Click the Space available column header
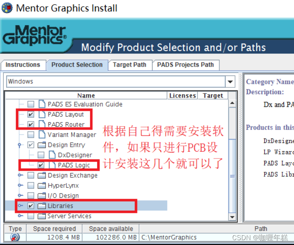Screen dimensions: 294x245 (111, 229)
